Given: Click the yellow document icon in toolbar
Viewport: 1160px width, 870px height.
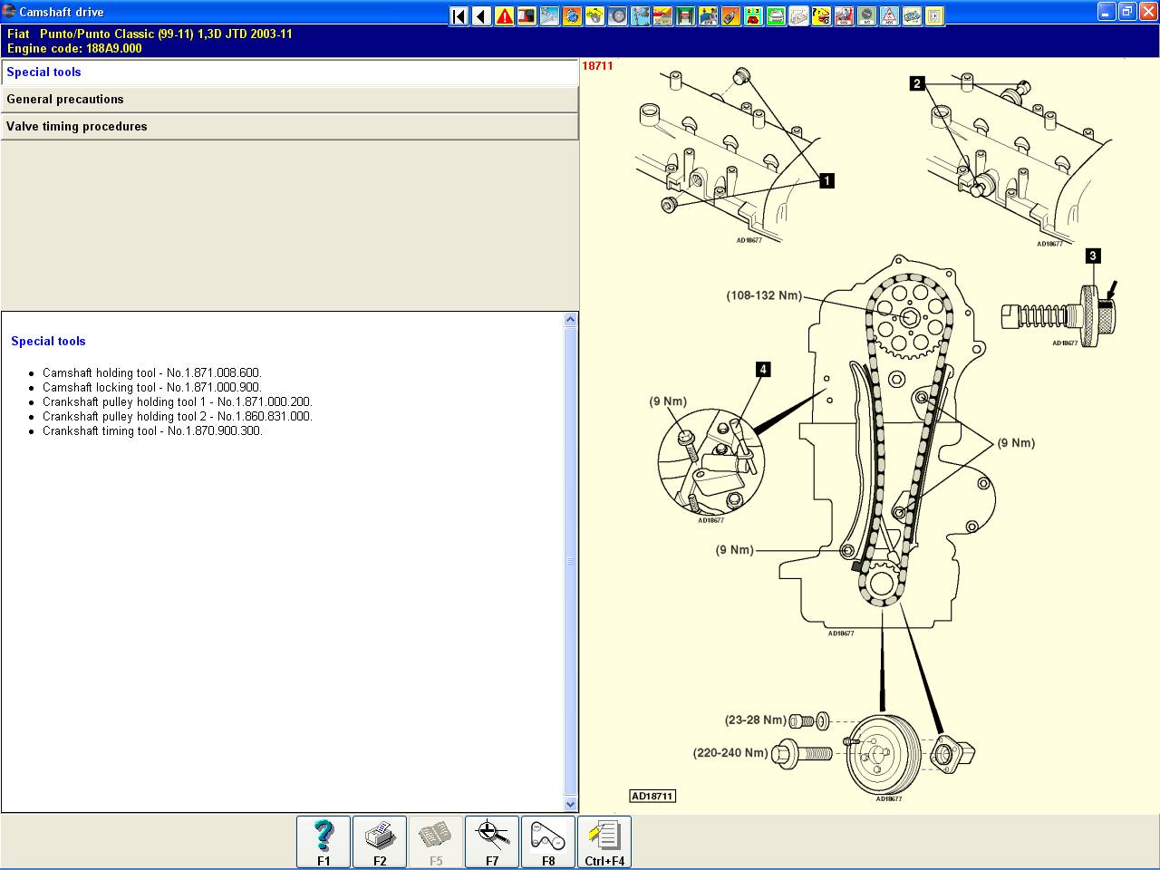Looking at the screenshot, I should [x=935, y=15].
